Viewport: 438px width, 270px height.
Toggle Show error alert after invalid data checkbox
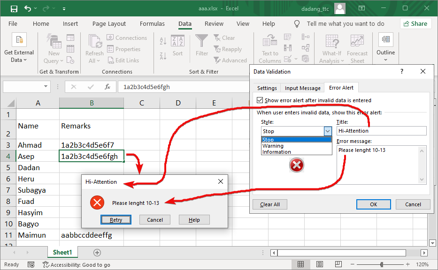[259, 100]
